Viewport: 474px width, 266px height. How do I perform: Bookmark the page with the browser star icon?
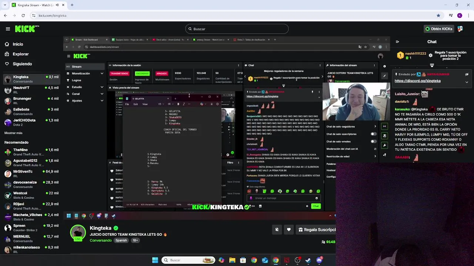pos(438,16)
